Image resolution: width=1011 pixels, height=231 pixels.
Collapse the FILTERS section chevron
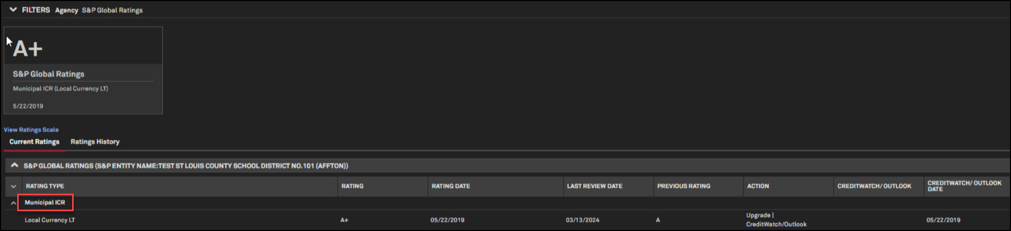click(13, 10)
